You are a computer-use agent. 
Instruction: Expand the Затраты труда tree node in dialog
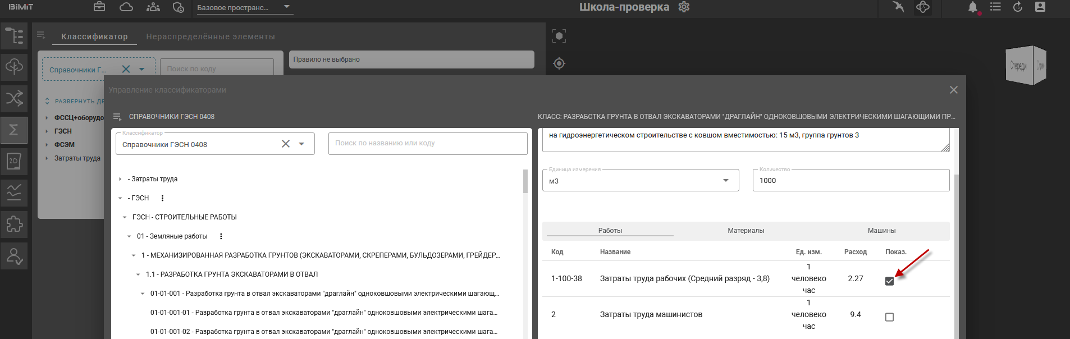[120, 179]
